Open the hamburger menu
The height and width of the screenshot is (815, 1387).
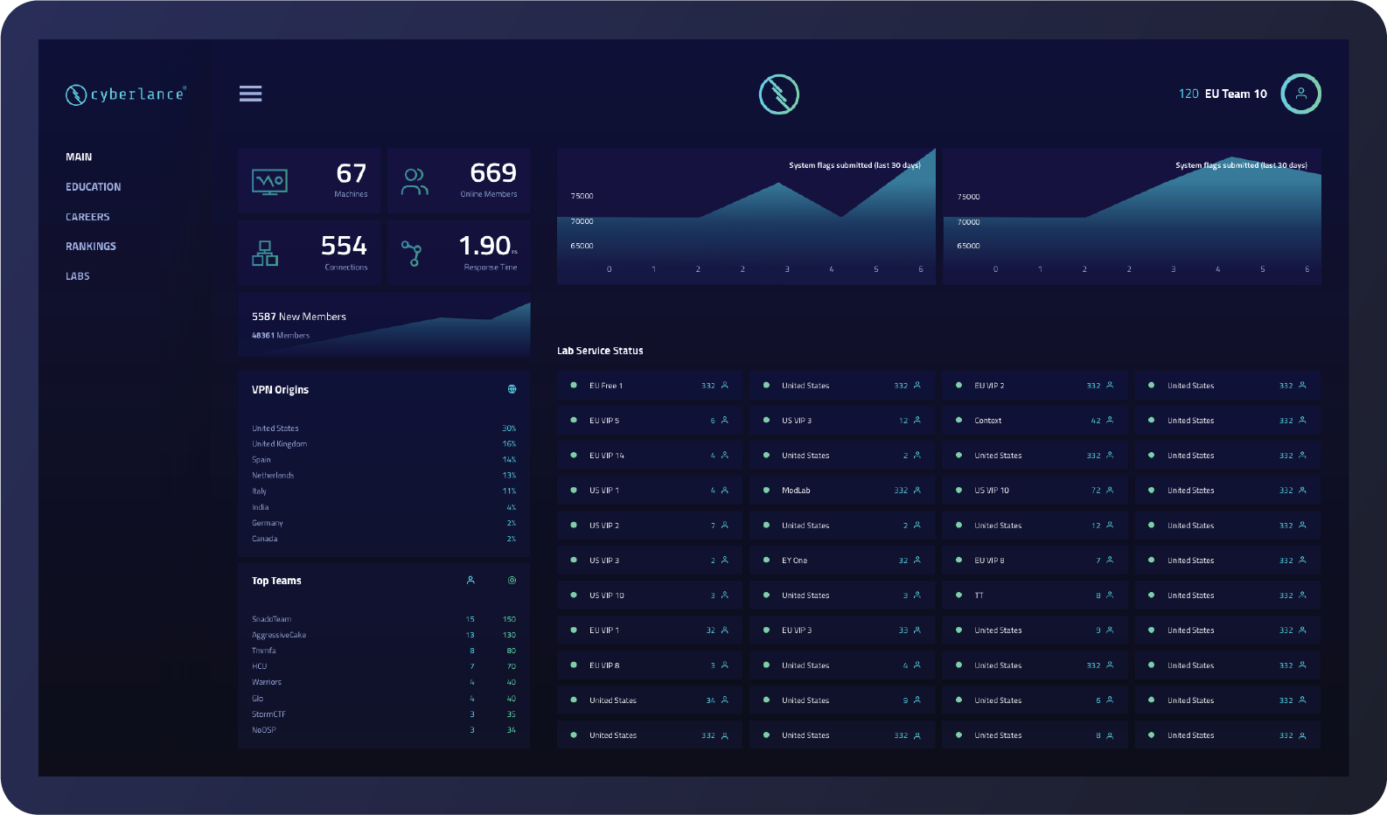[250, 94]
